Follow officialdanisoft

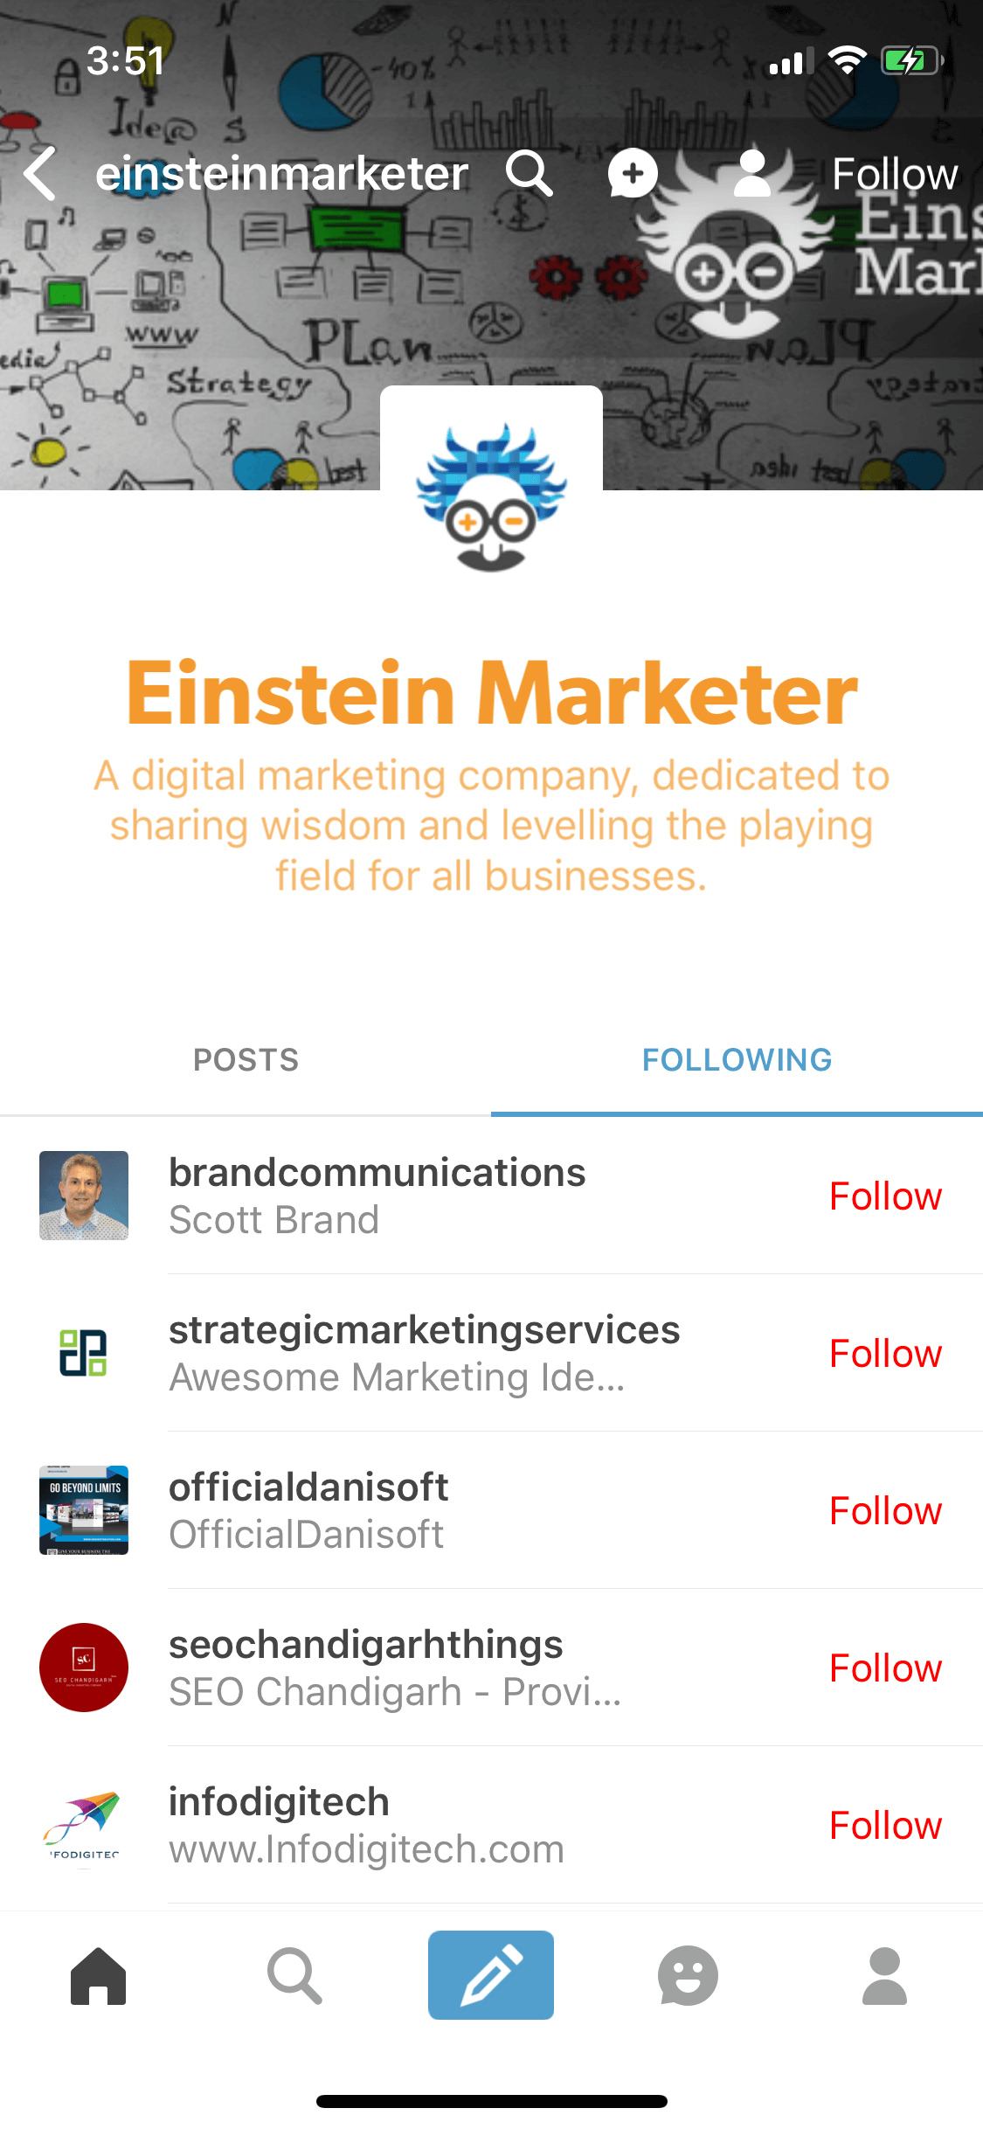[x=885, y=1510]
